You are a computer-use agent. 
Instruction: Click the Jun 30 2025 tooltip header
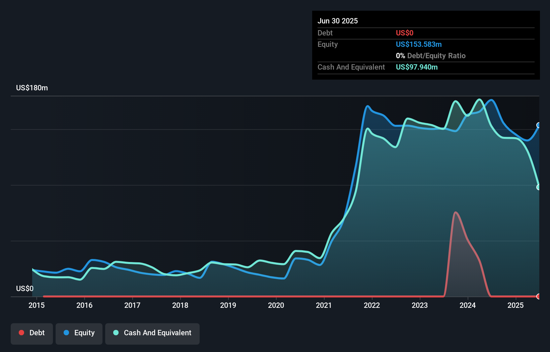coord(338,21)
